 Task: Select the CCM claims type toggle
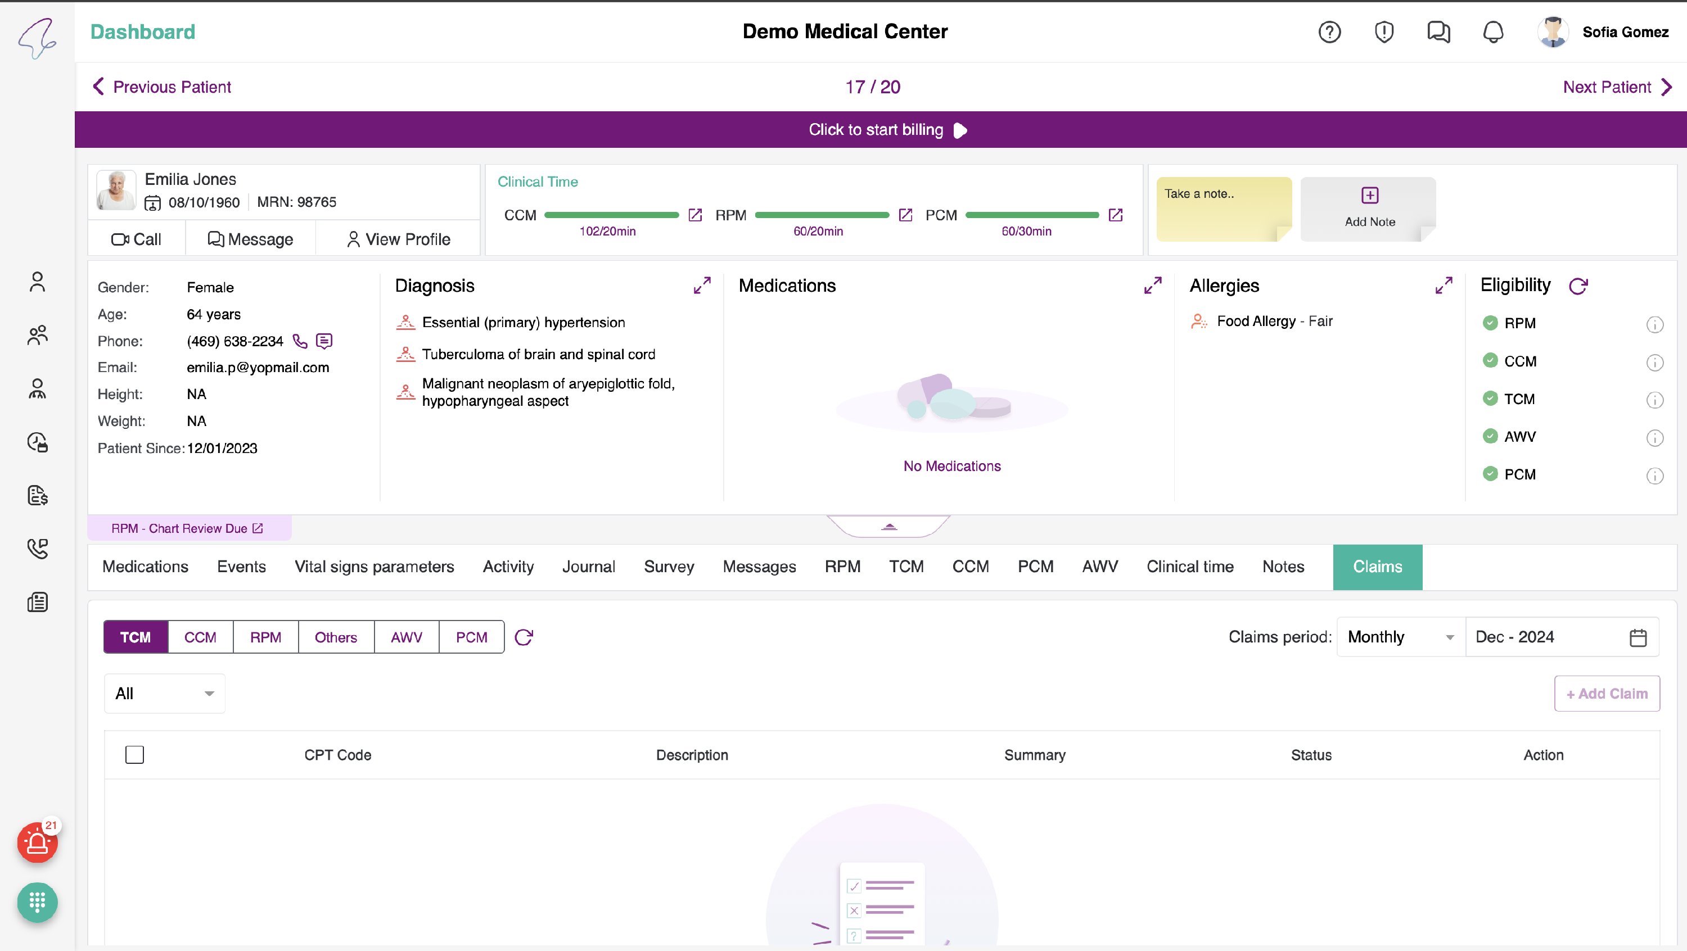pos(200,637)
